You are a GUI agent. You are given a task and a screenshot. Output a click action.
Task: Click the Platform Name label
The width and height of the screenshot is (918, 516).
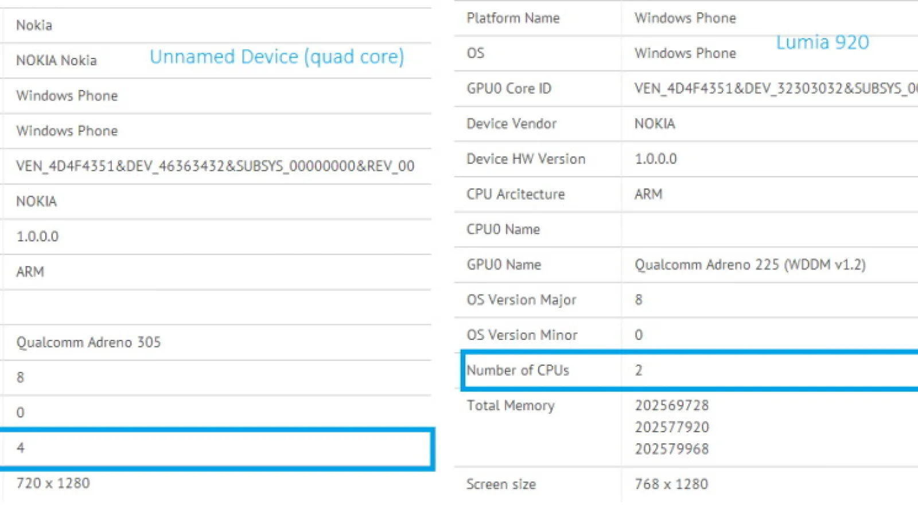tap(513, 18)
